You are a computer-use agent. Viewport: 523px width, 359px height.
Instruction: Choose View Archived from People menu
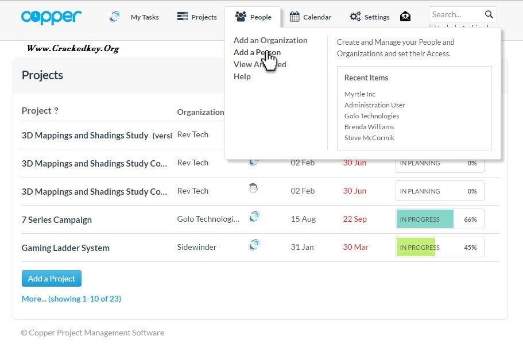tap(259, 64)
